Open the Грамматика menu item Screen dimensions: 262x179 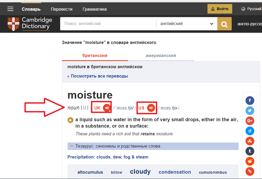click(94, 9)
